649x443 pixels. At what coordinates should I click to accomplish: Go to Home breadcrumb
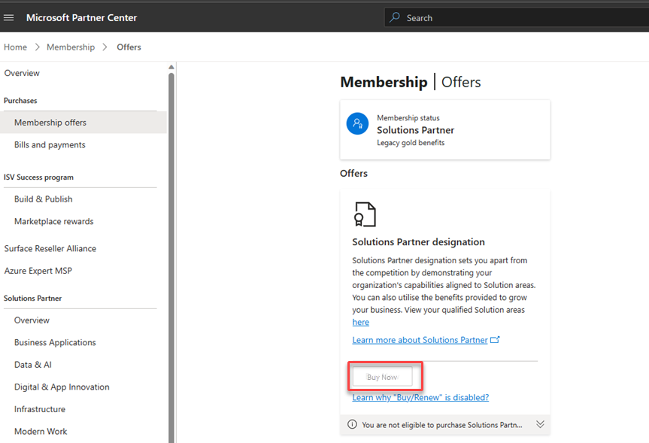pos(15,47)
